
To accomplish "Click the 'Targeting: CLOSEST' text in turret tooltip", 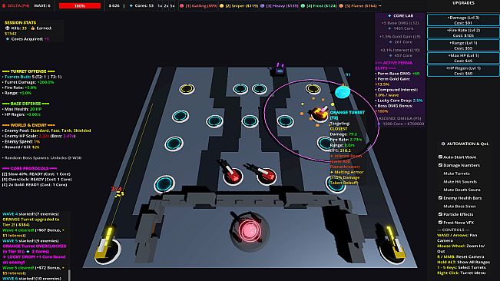I will click(x=339, y=126).
